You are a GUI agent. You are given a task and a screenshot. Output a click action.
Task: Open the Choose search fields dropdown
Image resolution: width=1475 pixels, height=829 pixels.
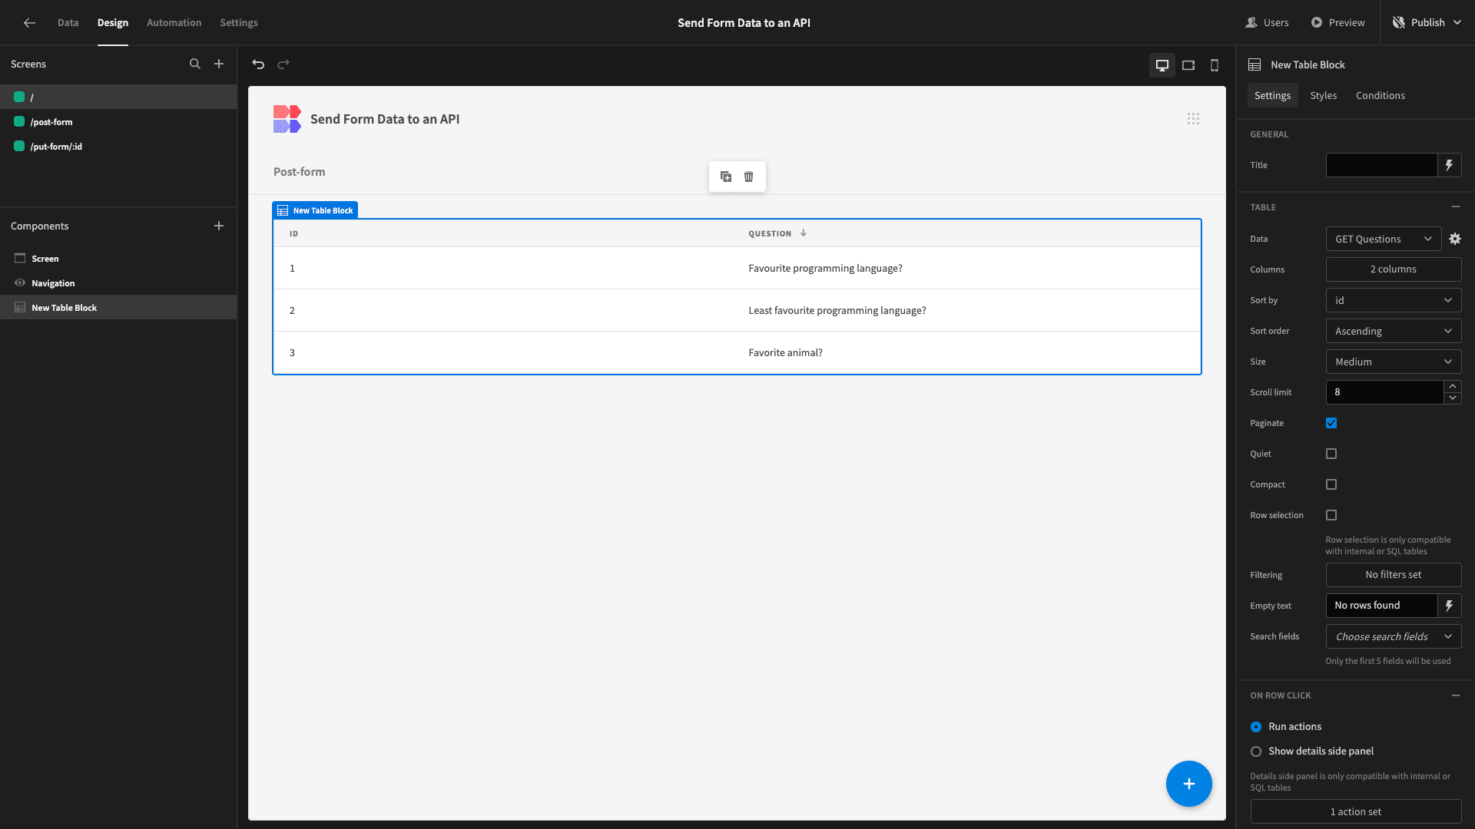tap(1394, 636)
